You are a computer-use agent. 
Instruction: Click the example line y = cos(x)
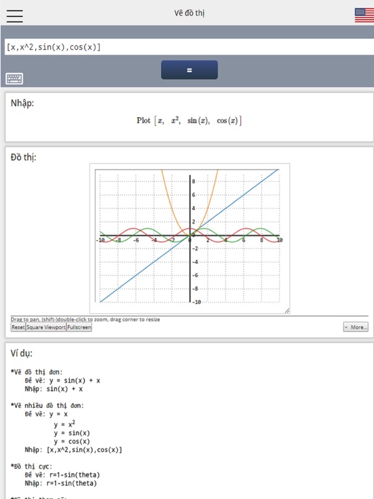[72, 442]
